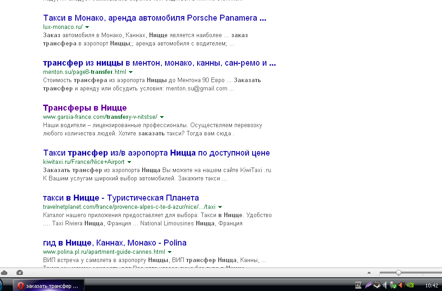The image size is (442, 291).
Task: Click the Windows Start button
Action: 2,285
